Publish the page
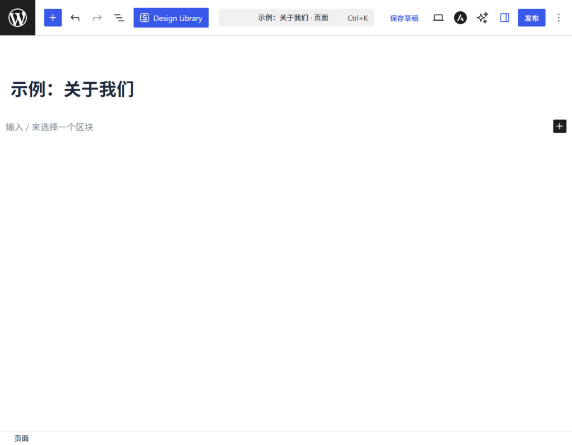This screenshot has width=572, height=445. 532,17
